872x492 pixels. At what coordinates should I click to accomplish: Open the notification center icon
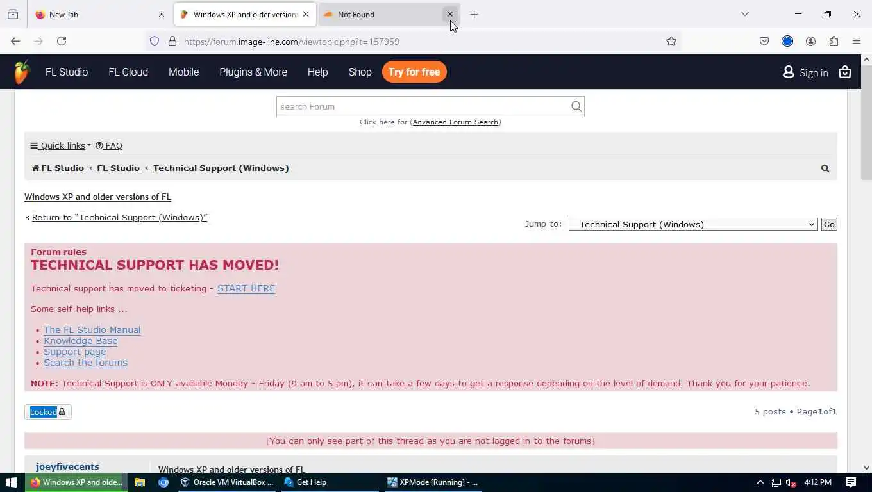(x=851, y=482)
